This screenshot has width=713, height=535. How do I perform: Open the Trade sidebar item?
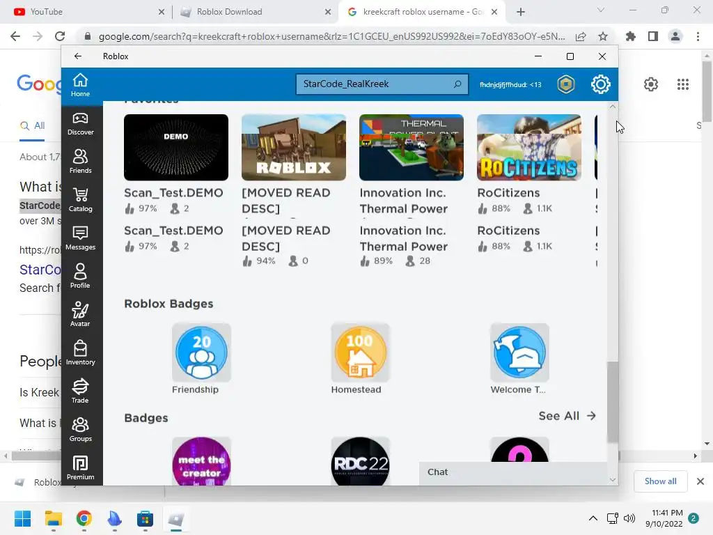[x=81, y=391]
